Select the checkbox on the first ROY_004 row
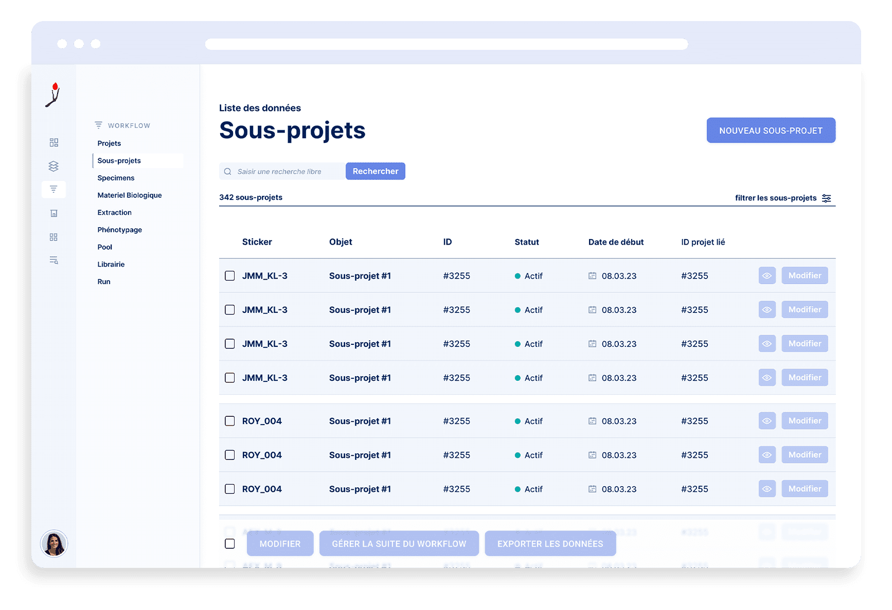Image resolution: width=892 pixels, height=610 pixels. click(229, 420)
